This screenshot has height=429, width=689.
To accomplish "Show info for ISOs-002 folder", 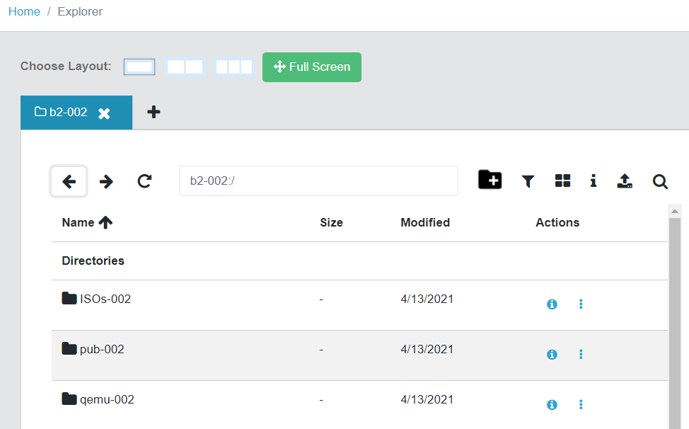I will click(x=552, y=304).
